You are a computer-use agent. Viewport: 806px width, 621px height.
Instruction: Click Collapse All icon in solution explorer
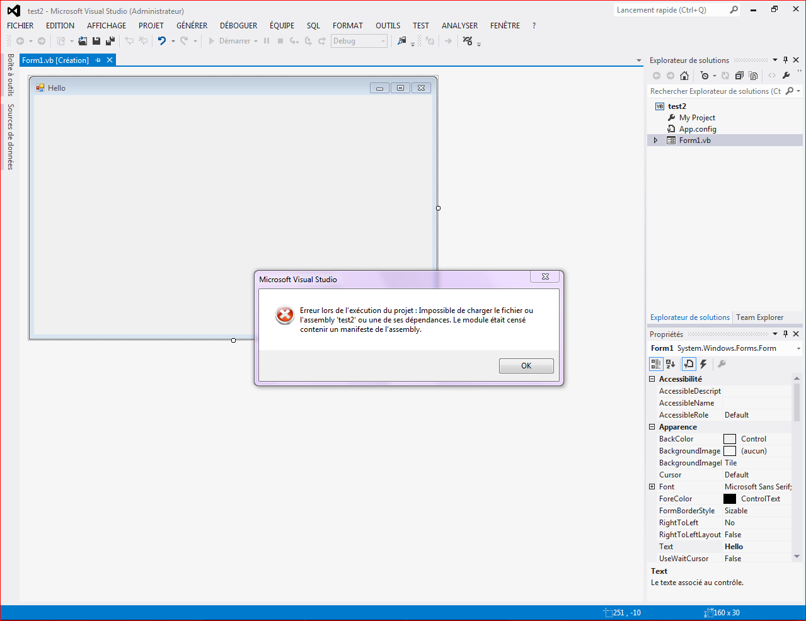click(739, 76)
